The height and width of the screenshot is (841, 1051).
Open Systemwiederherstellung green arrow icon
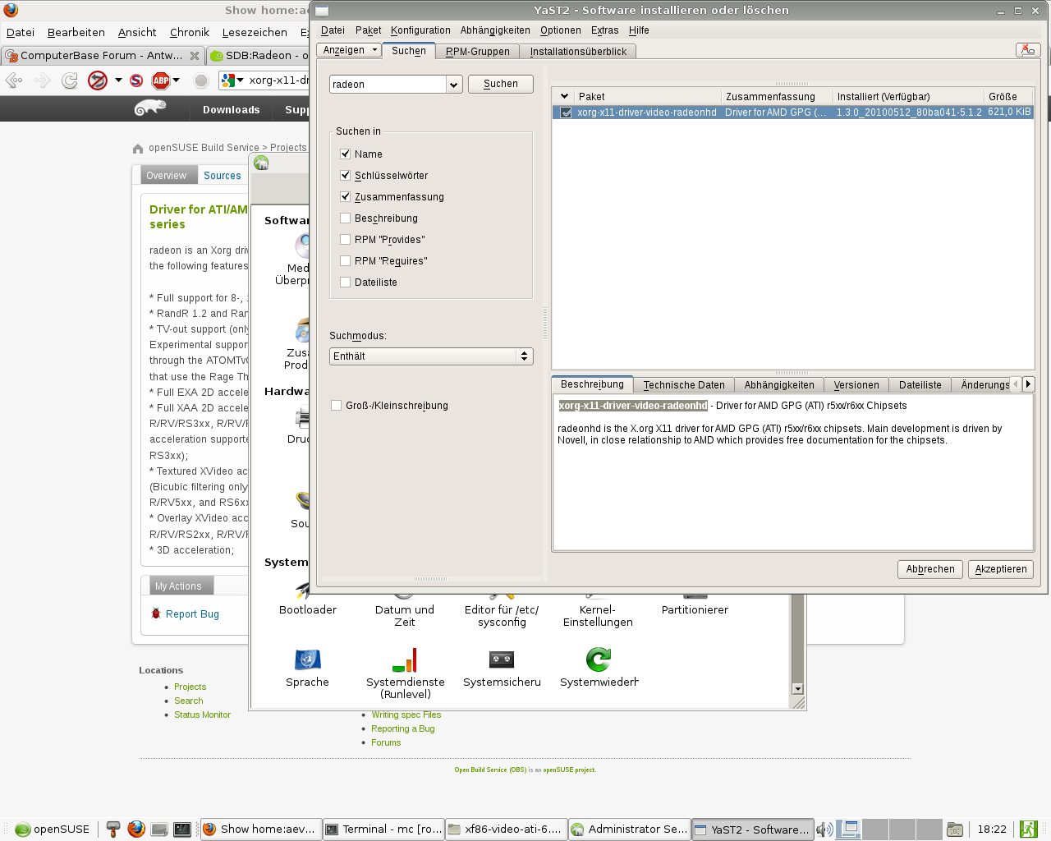[x=599, y=659]
